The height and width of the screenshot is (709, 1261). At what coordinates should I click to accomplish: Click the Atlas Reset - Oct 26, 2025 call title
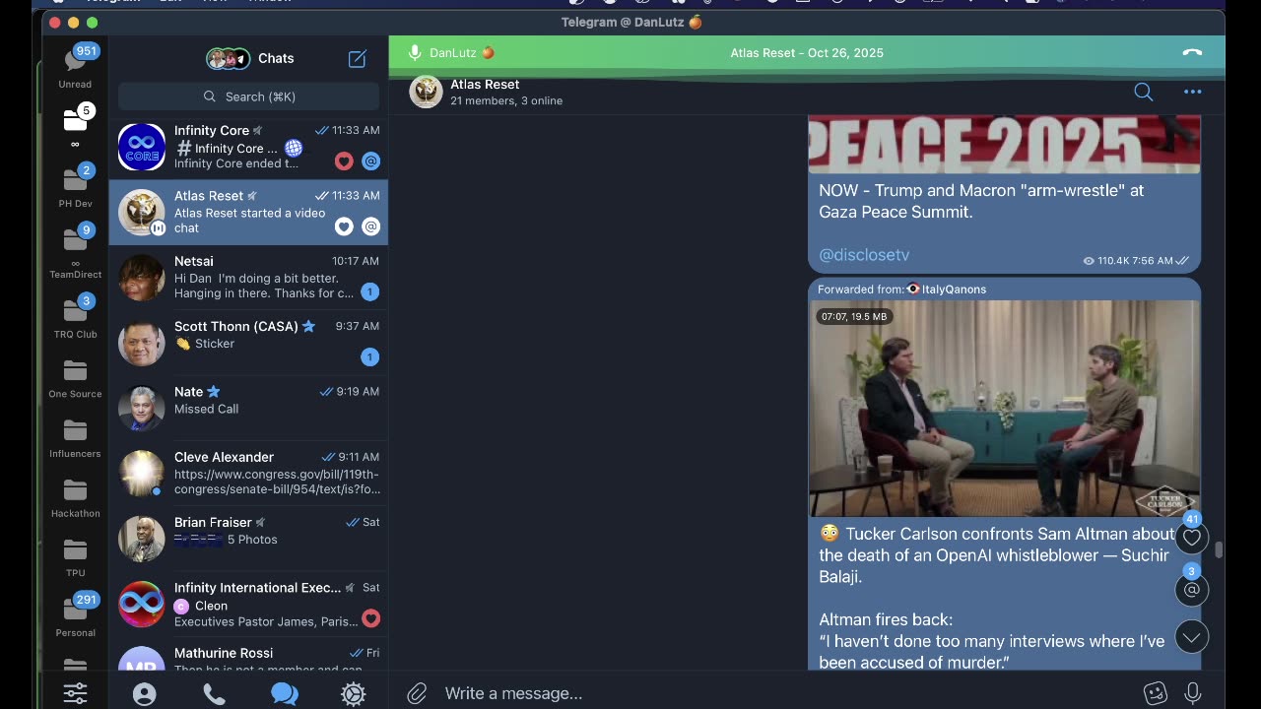click(x=807, y=53)
